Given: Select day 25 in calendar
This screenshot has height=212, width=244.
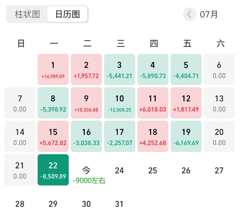Looking at the screenshot, I should 153,171.
